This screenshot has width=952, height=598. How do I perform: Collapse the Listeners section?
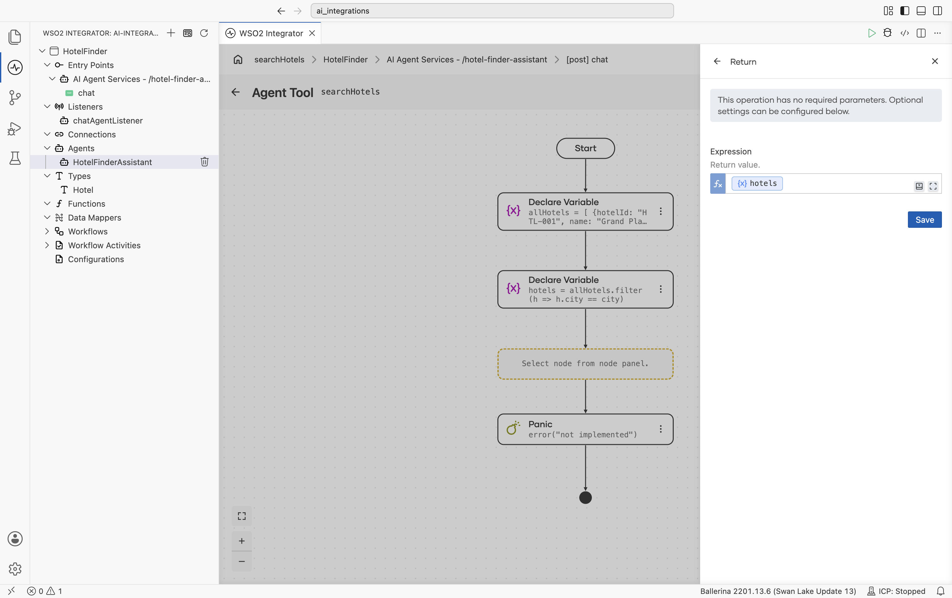coord(47,106)
